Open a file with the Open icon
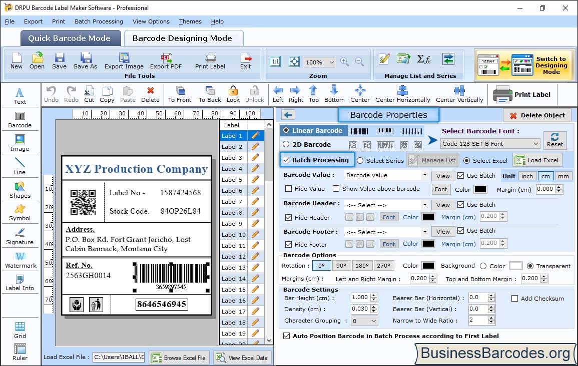 click(37, 61)
